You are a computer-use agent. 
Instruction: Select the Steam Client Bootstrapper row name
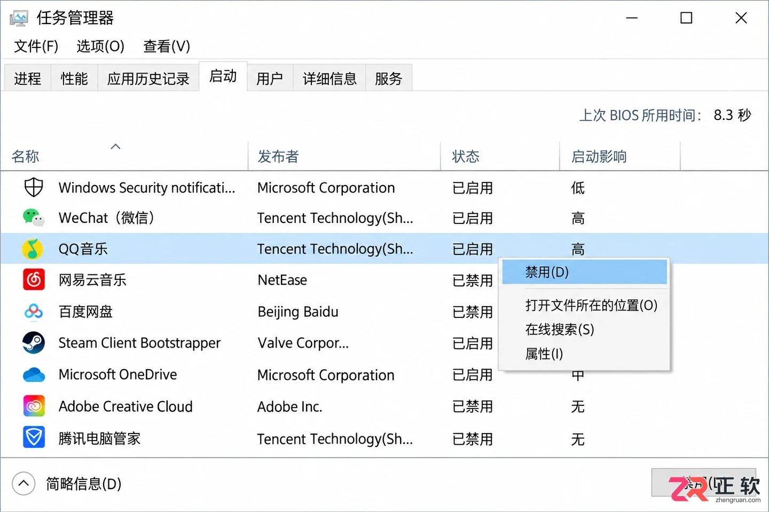point(139,343)
